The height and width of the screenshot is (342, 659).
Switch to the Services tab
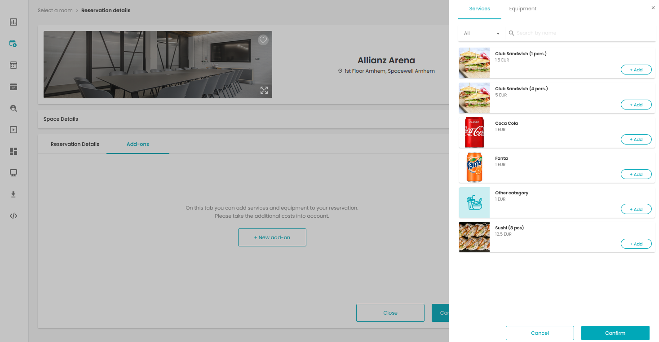(480, 9)
